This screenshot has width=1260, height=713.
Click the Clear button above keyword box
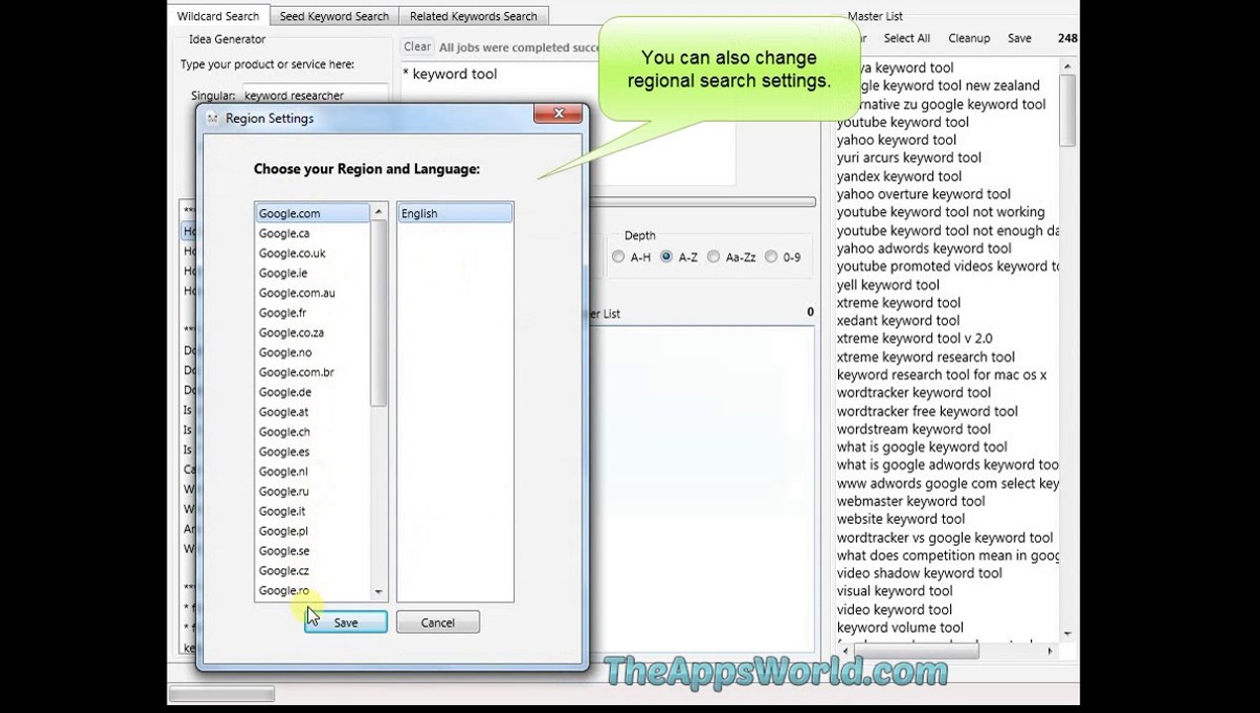[417, 47]
